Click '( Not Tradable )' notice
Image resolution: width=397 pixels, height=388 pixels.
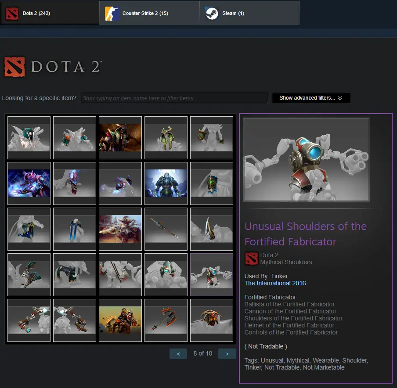[266, 346]
